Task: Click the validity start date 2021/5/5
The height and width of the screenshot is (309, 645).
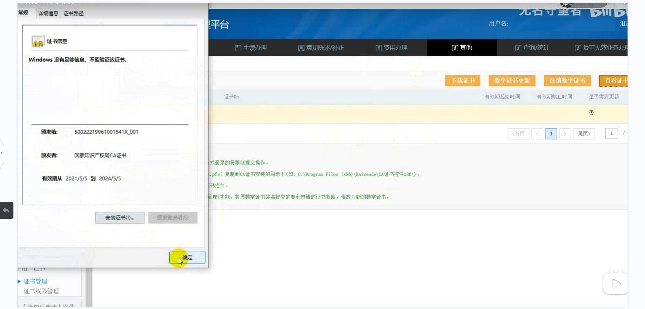Action: click(76, 178)
